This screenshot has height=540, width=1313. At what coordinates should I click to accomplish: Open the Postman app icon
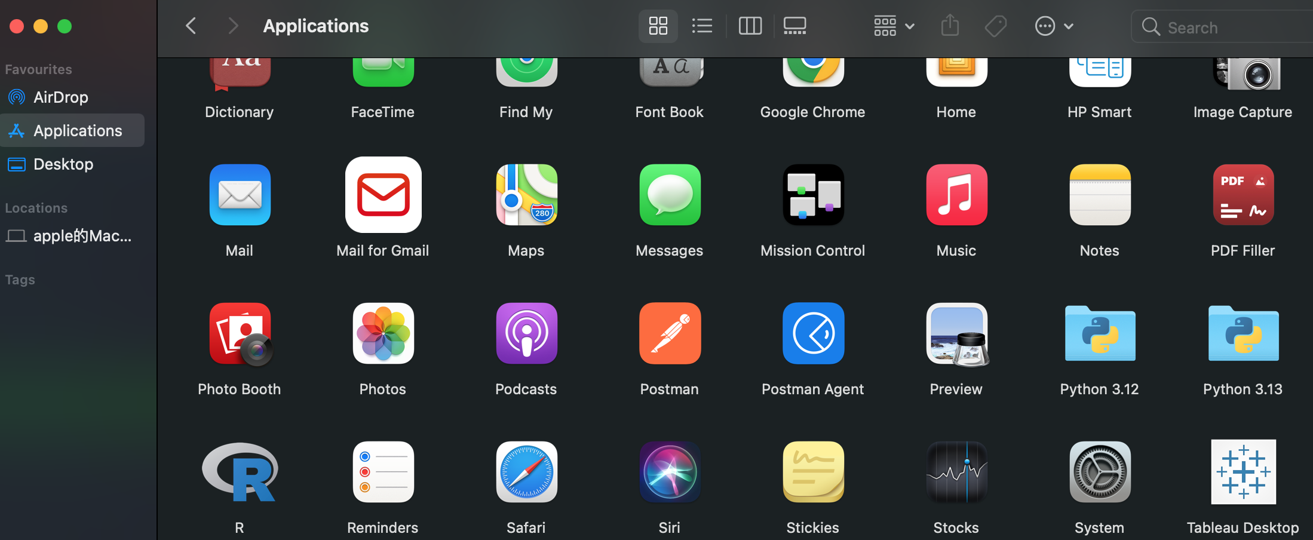pos(670,333)
